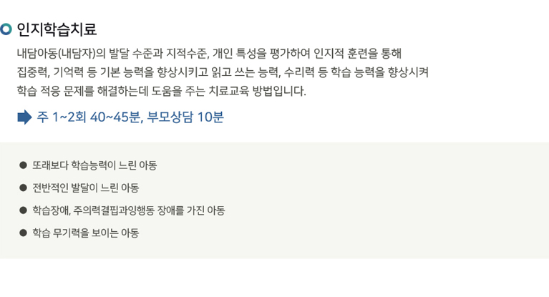Click the description line starting 집중력, 기억력
The width and height of the screenshot is (549, 297).
(223, 72)
